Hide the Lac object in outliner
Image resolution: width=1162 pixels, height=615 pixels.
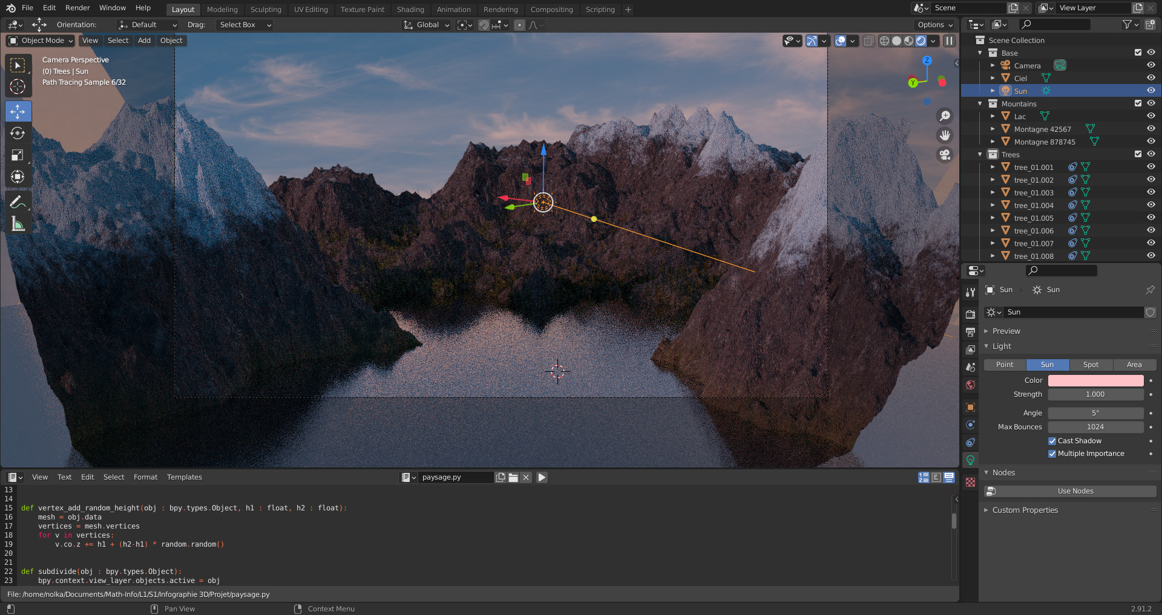point(1151,116)
